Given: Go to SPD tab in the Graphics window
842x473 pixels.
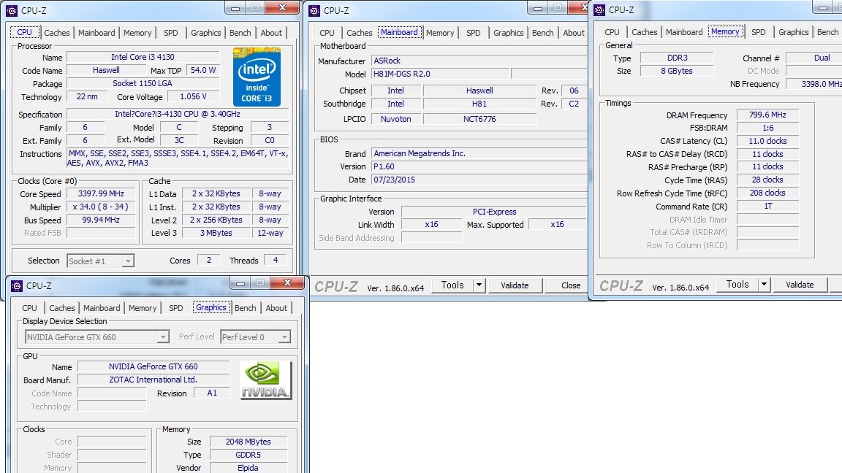Looking at the screenshot, I should coord(176,308).
